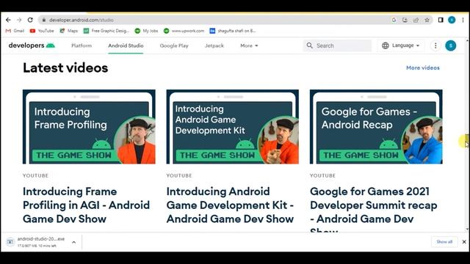This screenshot has height=264, width=470.
Task: Open the site vertical dots menu
Action: tap(435, 45)
